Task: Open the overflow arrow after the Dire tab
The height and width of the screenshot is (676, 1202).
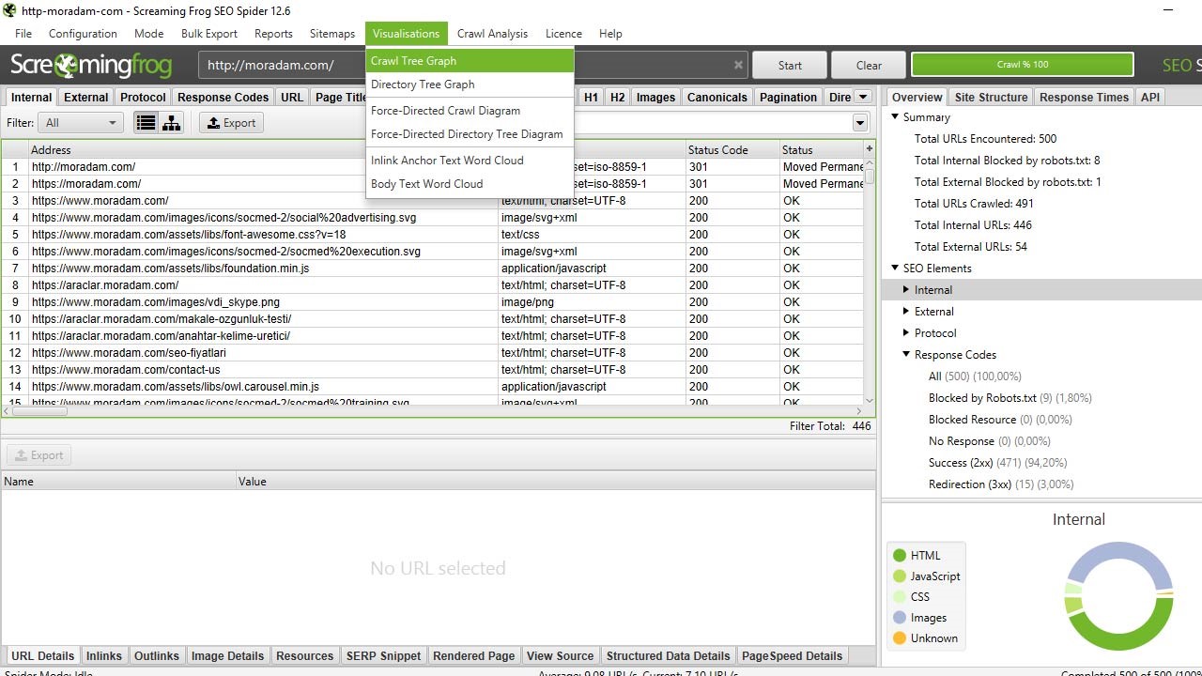Action: [863, 97]
